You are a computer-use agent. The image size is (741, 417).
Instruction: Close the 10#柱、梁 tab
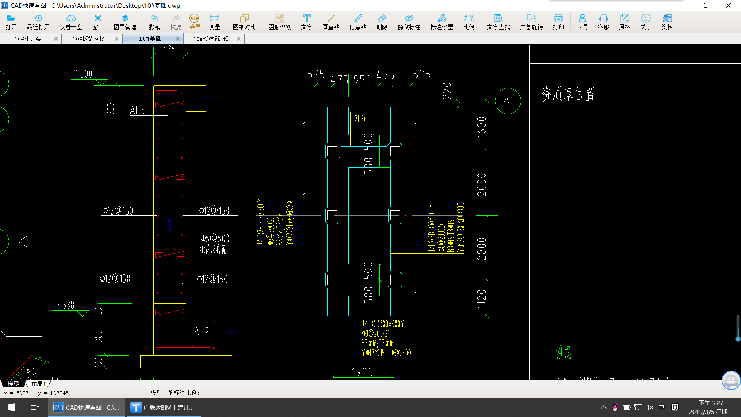coord(56,39)
